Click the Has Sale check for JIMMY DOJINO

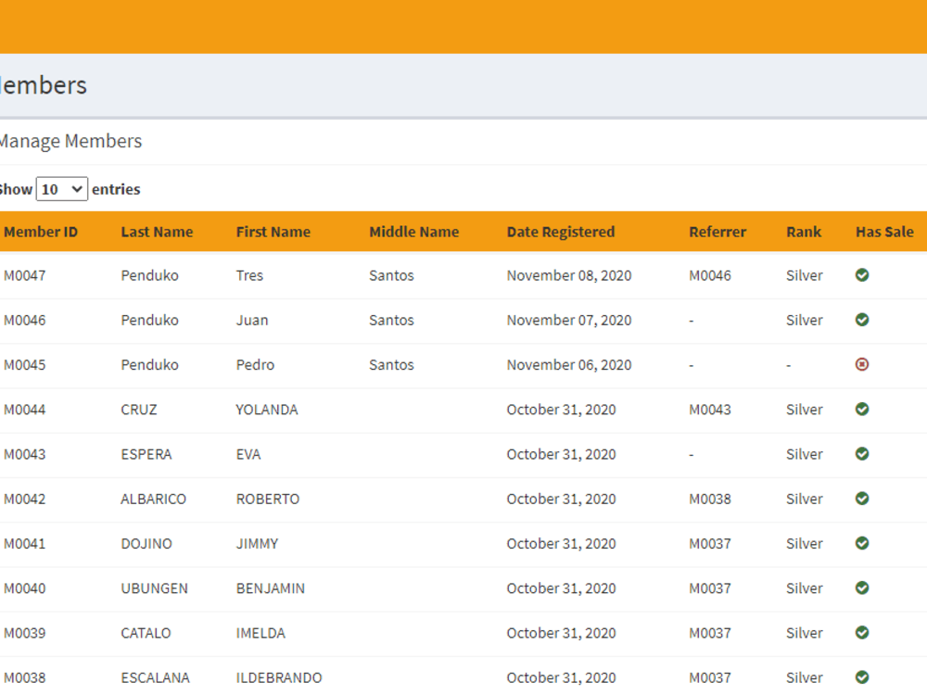[862, 543]
